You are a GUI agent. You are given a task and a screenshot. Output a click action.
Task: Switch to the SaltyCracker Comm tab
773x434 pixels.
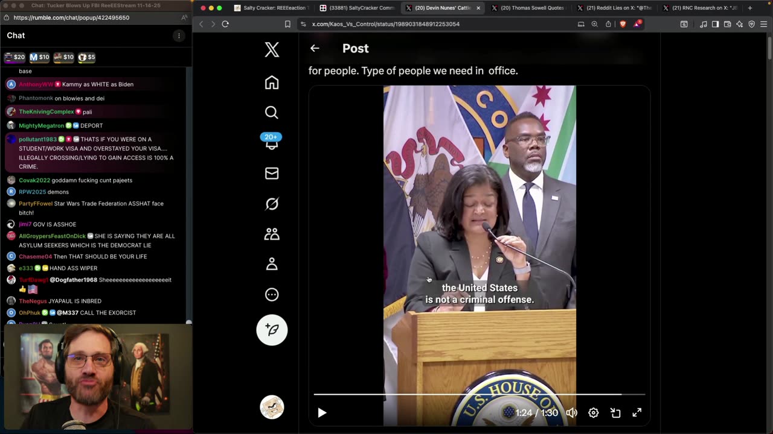pos(357,8)
